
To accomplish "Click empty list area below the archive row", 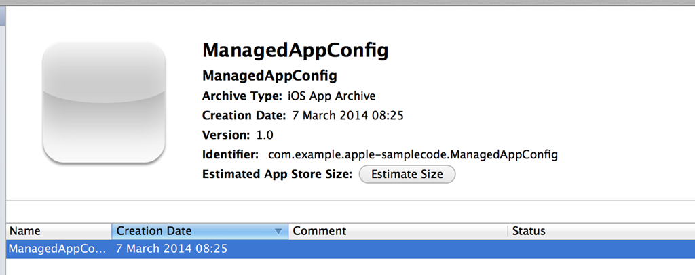I will click(339, 266).
